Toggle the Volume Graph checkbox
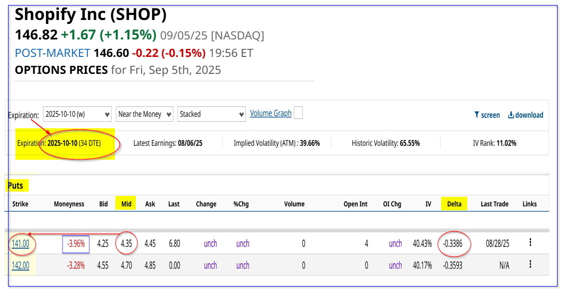 coord(298,113)
